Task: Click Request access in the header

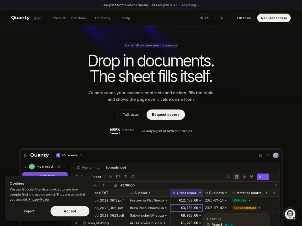Action: pyautogui.click(x=274, y=18)
